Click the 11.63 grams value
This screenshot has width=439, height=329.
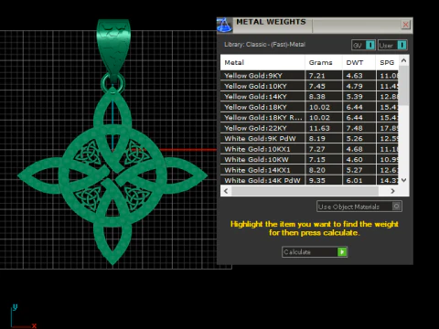[x=319, y=128]
